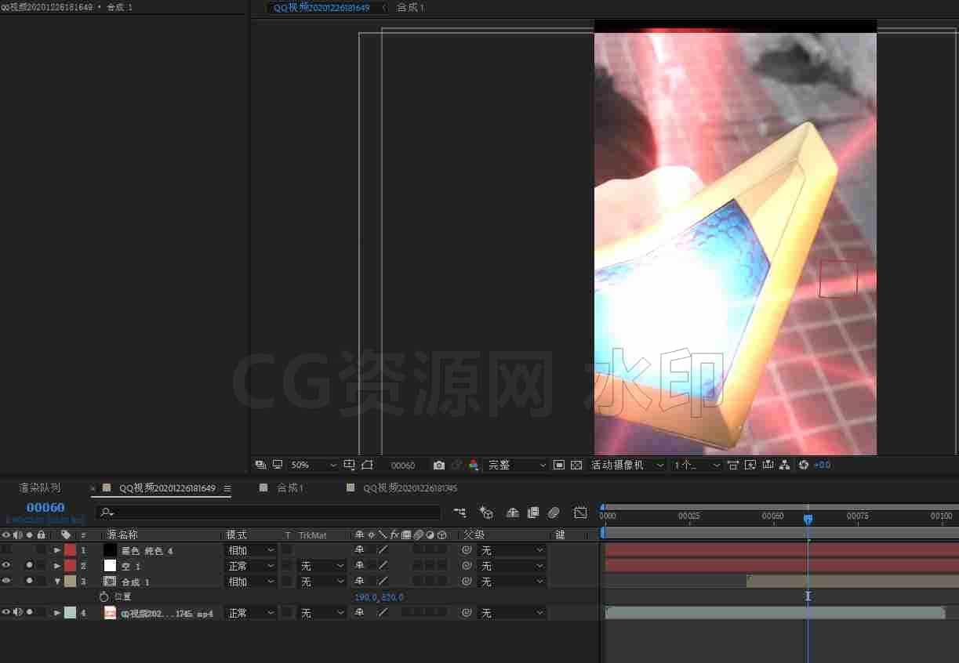Click the timeline layer search field
The height and width of the screenshot is (663, 959).
[x=267, y=513]
